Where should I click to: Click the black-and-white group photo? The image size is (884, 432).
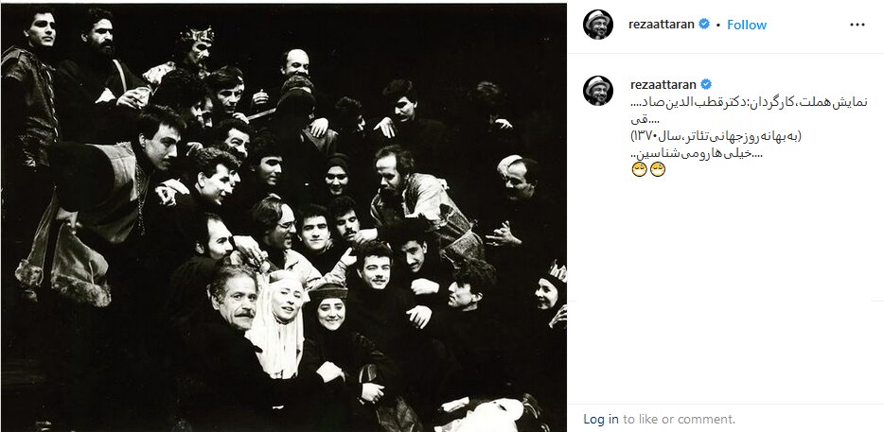click(x=284, y=217)
